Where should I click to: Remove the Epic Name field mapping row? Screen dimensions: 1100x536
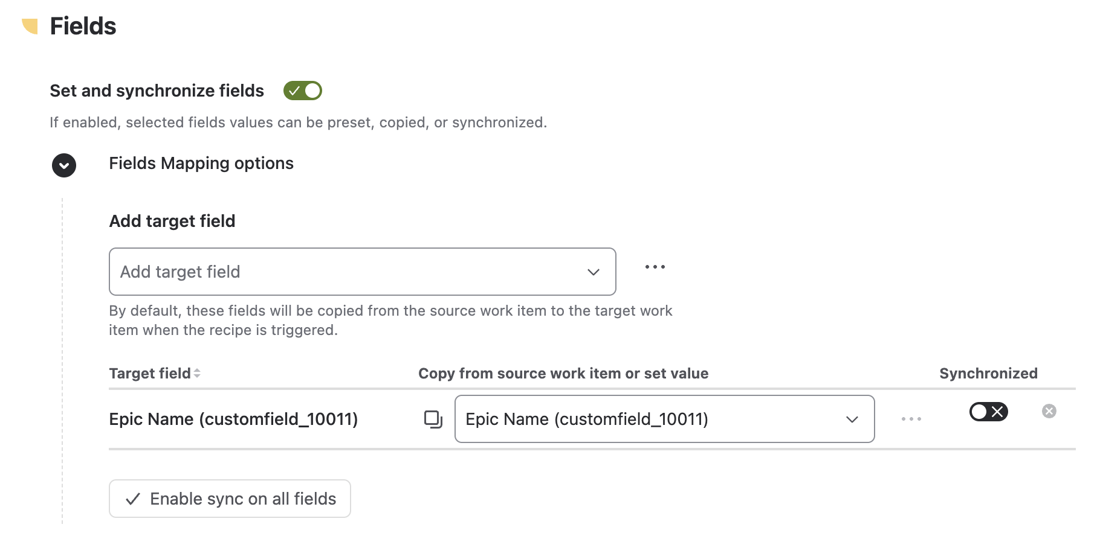(1049, 411)
